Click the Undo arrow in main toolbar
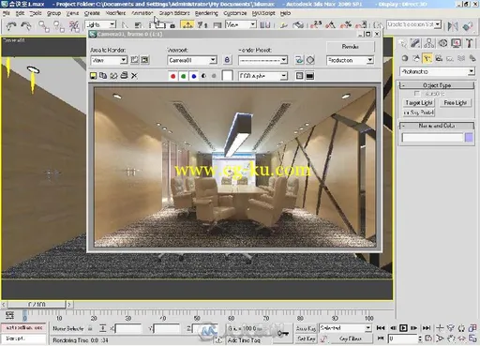The image size is (480, 346). pyautogui.click(x=11, y=26)
